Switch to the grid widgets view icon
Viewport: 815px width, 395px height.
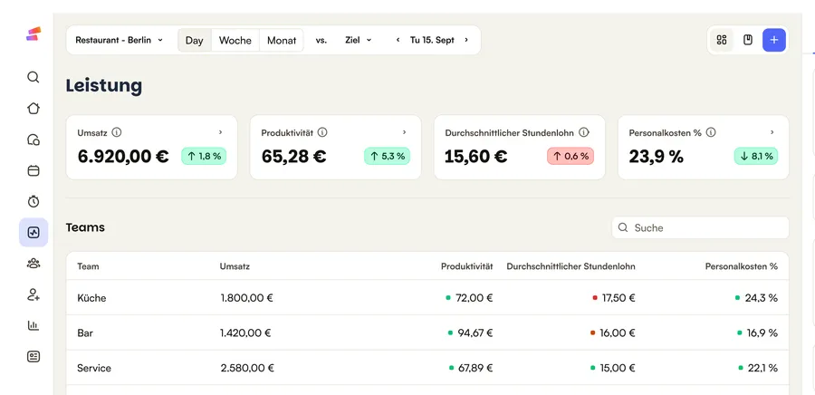pos(722,40)
